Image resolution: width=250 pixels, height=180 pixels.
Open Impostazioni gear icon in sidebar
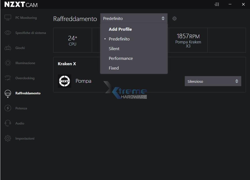tap(8, 139)
